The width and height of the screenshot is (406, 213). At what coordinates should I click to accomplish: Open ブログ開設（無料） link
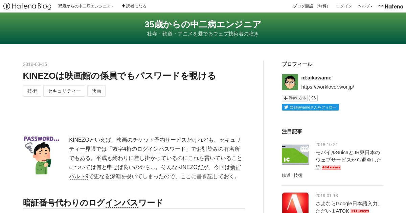click(x=311, y=6)
